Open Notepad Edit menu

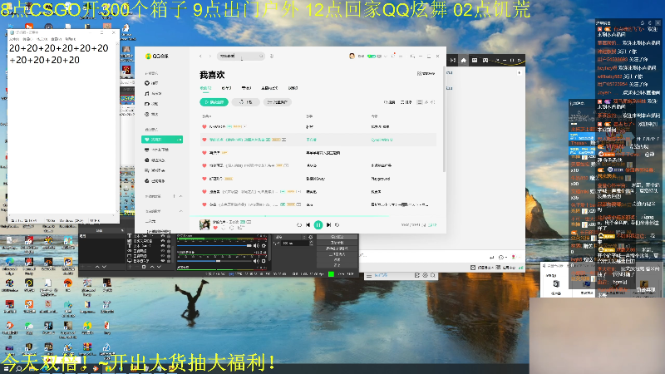click(x=27, y=38)
